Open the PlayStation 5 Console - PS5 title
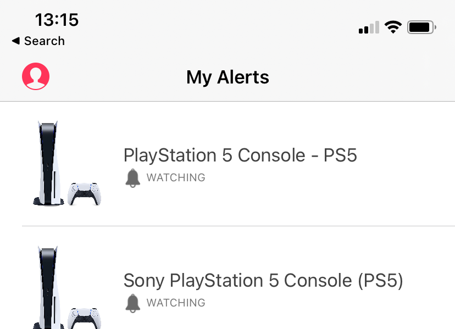This screenshot has width=455, height=329. click(240, 155)
